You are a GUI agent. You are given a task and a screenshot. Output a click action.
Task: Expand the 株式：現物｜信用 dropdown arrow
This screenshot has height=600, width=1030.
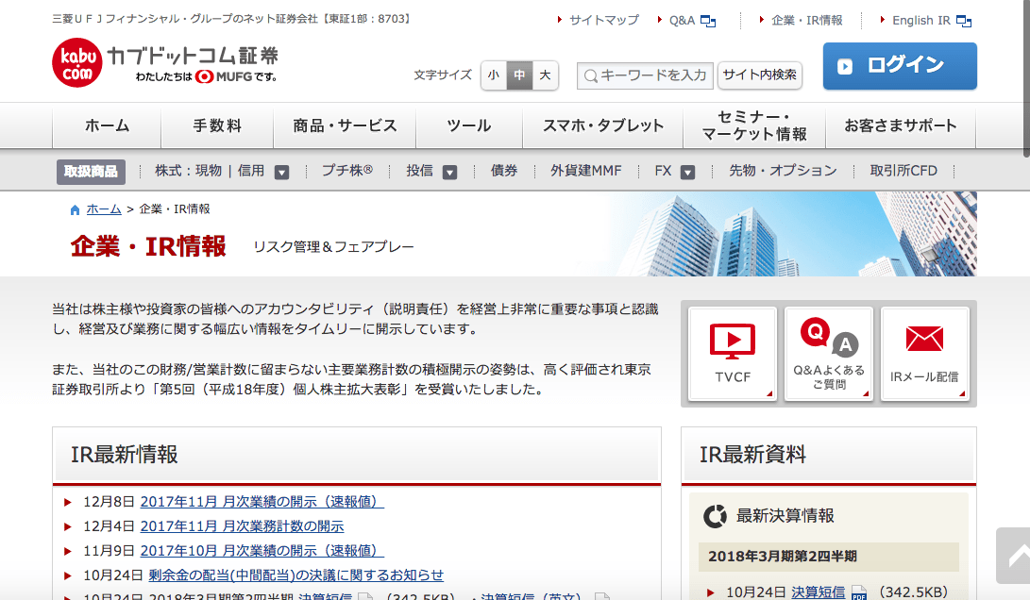[281, 172]
